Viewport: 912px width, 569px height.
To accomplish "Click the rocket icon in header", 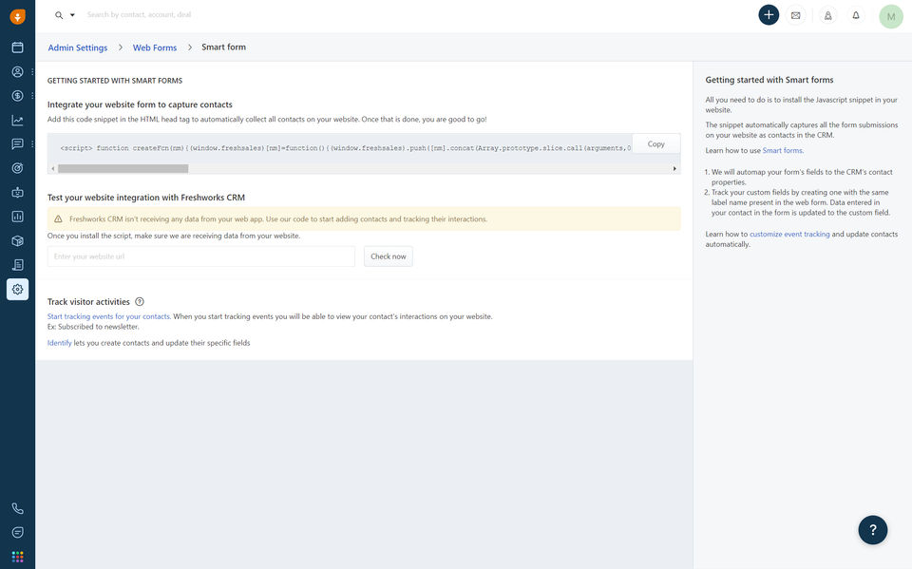I will (827, 15).
